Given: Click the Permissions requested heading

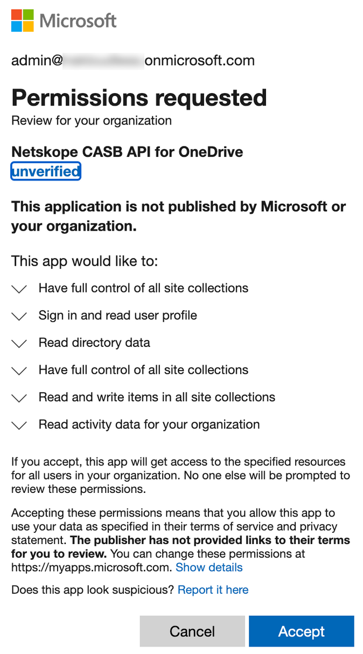Looking at the screenshot, I should (139, 98).
